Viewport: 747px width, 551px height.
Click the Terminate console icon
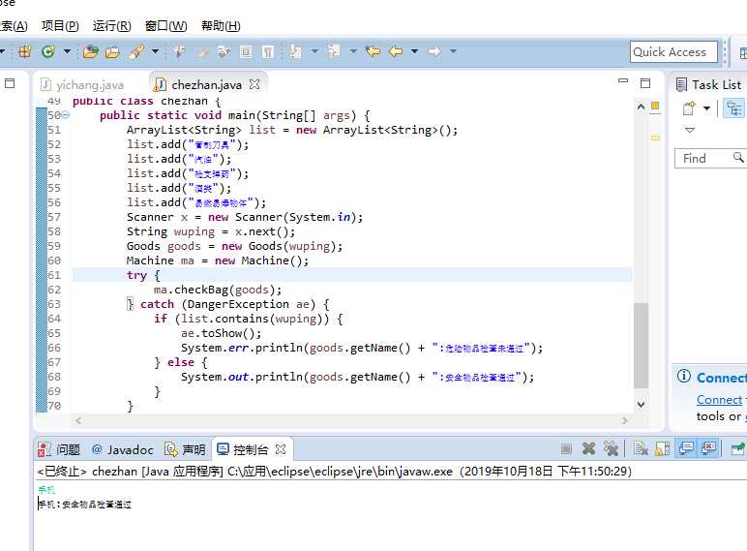(x=566, y=448)
